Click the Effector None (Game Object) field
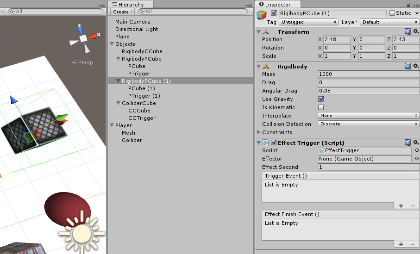Screen dimensions: 420x254 tap(364, 159)
